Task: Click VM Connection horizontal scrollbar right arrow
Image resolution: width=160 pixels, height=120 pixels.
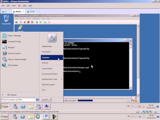Action: (135, 97)
